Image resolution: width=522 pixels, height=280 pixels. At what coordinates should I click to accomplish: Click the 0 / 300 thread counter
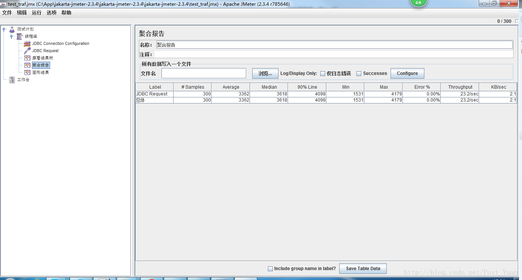(x=504, y=21)
